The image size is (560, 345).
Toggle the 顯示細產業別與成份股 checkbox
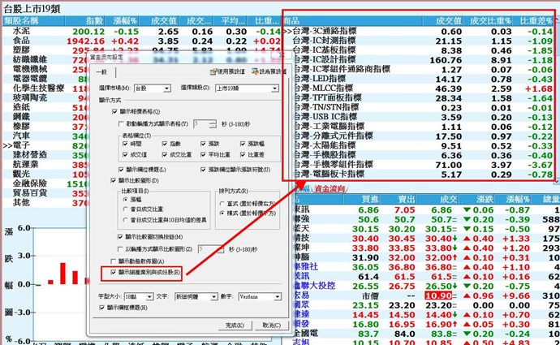113,272
